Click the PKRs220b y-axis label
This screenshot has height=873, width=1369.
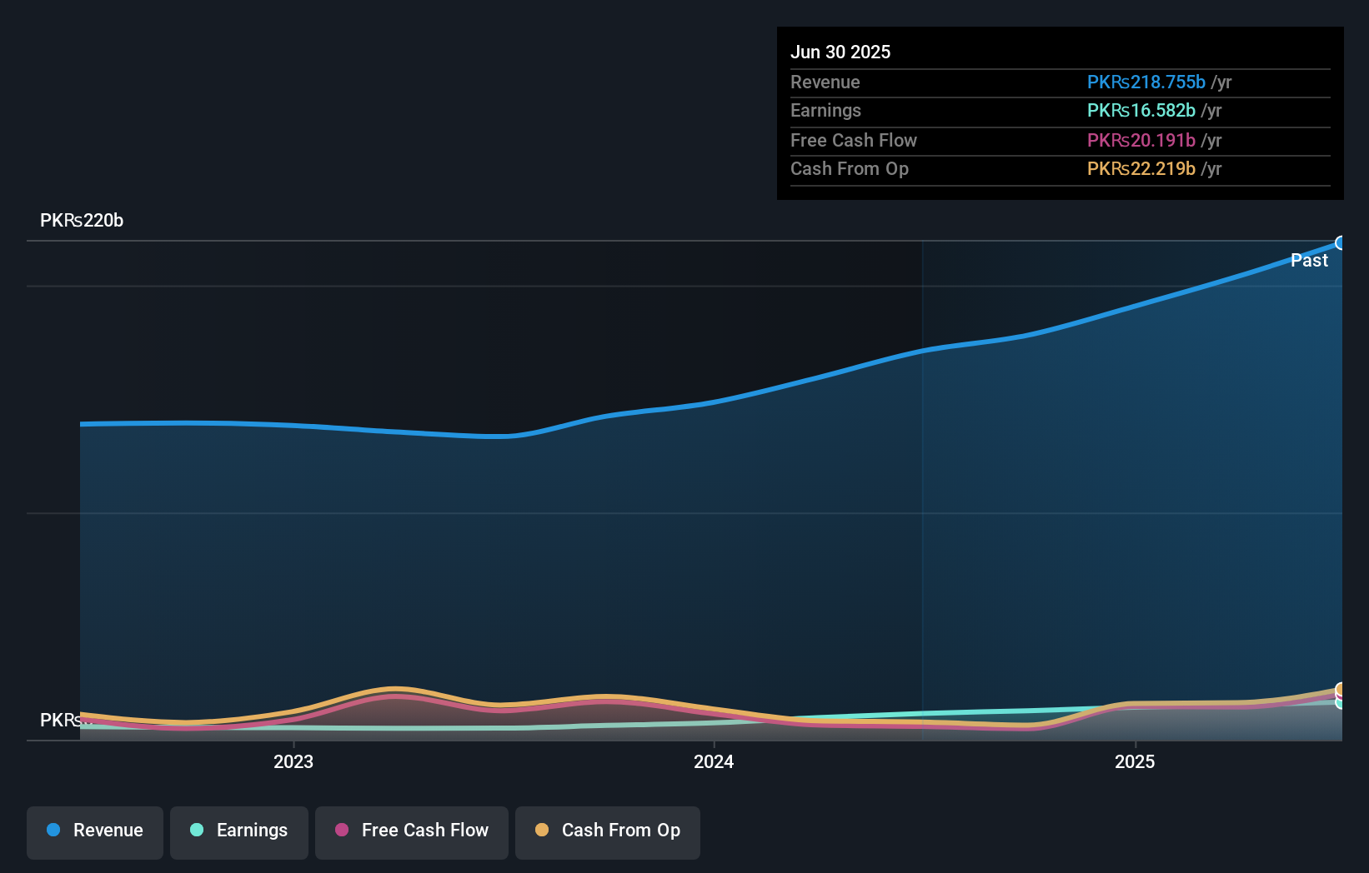click(82, 221)
